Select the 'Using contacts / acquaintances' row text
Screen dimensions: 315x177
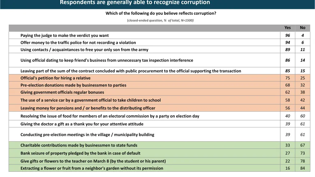pyautogui.click(x=84, y=49)
